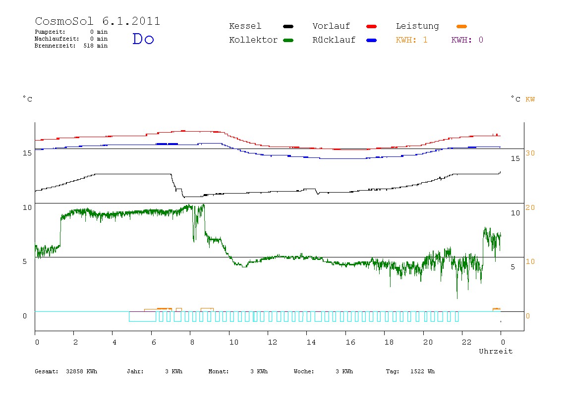
Task: Click hour "22" on the time axis
Action: (x=467, y=342)
